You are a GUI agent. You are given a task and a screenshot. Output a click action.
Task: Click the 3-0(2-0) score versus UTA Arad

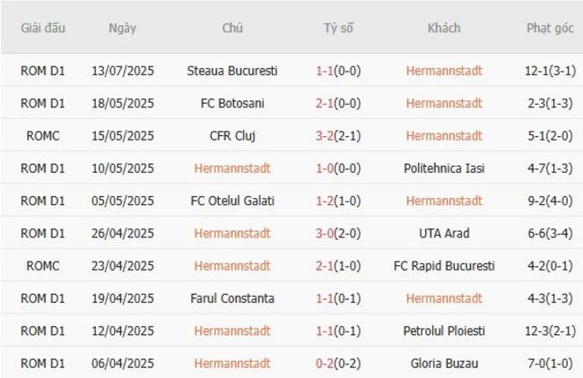pyautogui.click(x=338, y=234)
